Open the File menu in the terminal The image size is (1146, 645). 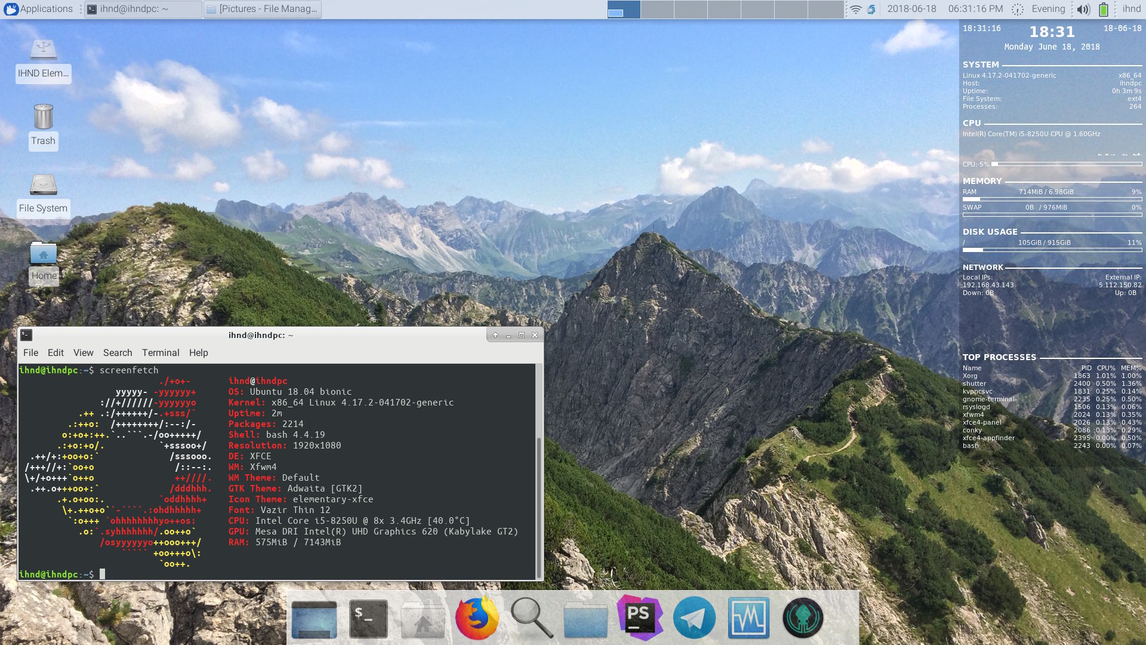pyautogui.click(x=30, y=353)
